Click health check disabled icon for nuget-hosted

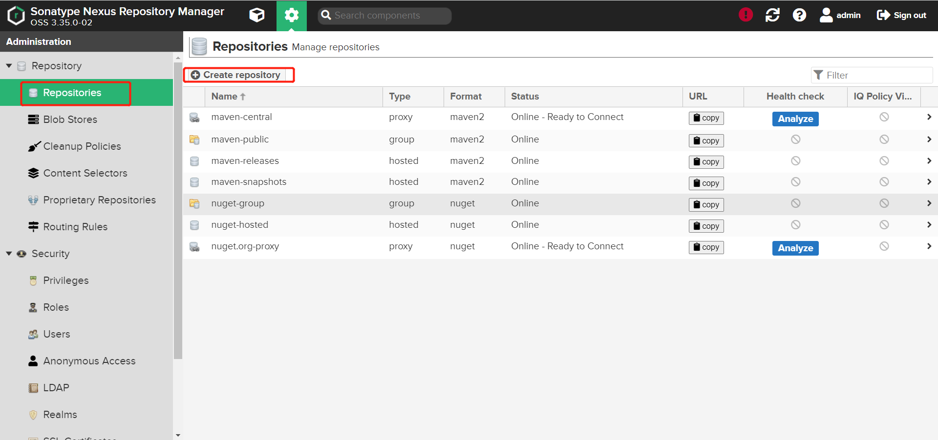point(796,225)
